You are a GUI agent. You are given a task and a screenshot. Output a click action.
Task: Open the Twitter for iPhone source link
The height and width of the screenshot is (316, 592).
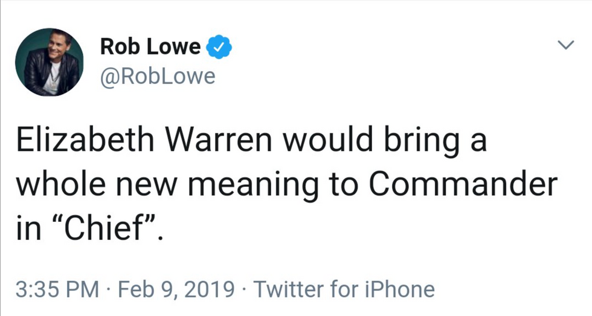344,289
